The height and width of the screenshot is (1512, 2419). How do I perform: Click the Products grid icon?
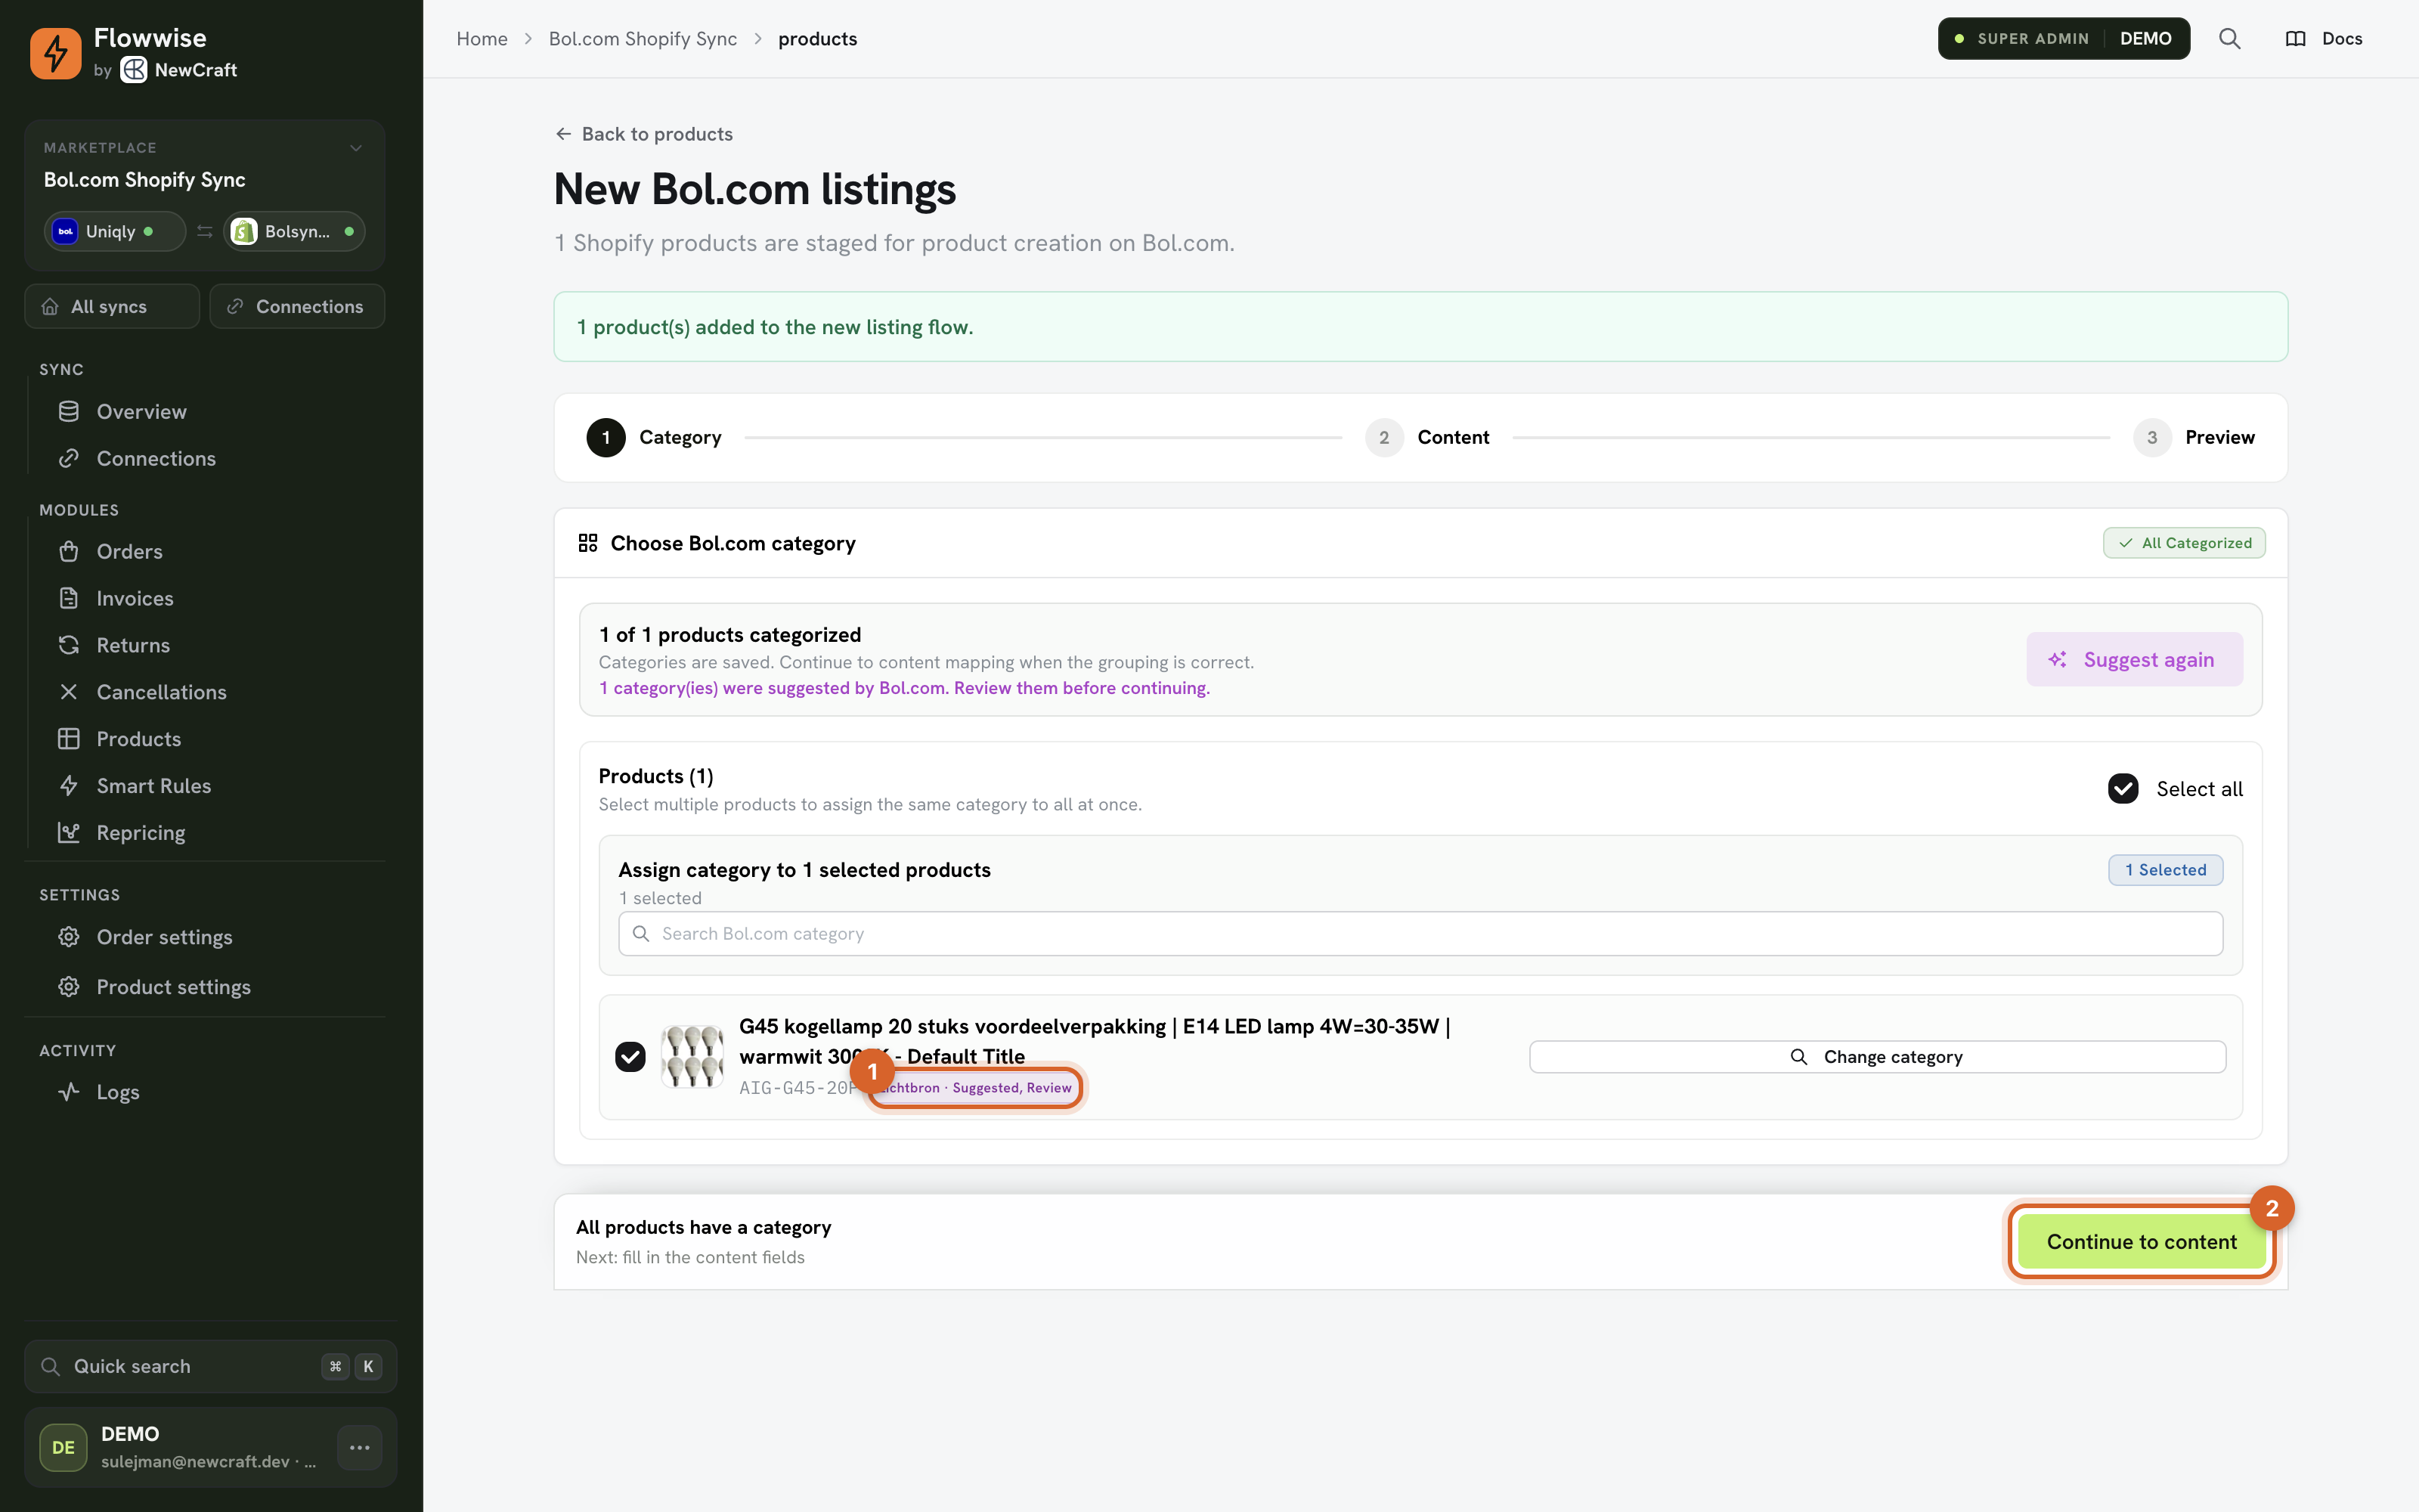(x=69, y=739)
